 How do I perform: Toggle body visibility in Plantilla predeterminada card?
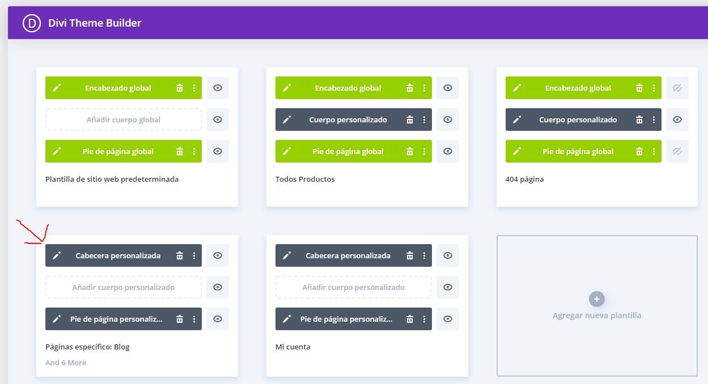coord(218,120)
